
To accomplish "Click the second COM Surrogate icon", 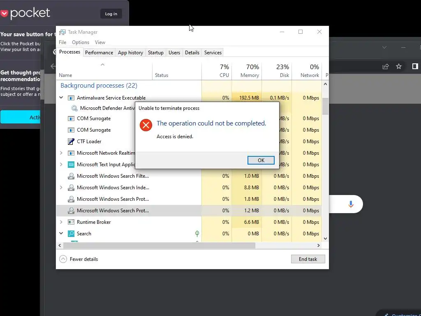I will coord(71,130).
